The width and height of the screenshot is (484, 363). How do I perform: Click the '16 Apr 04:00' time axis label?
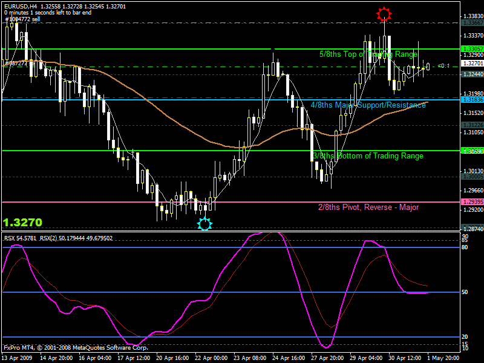95,358
